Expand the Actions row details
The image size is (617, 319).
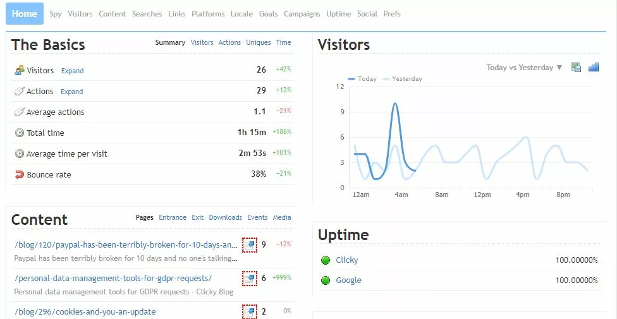coord(71,92)
